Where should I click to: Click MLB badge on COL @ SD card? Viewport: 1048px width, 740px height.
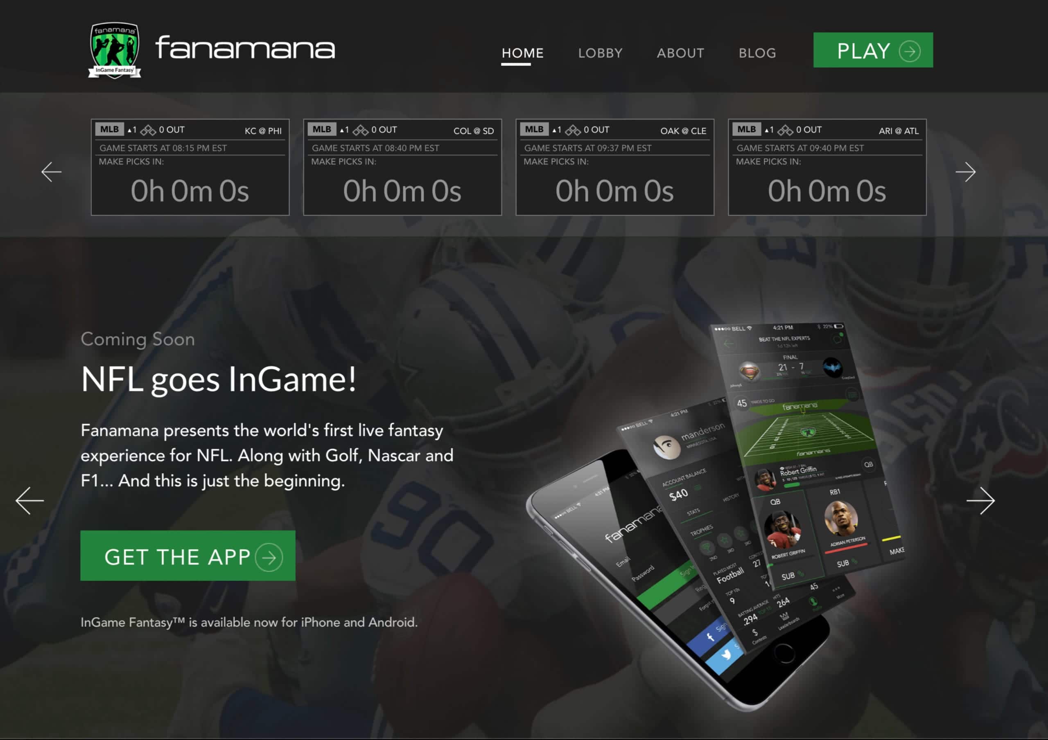tap(322, 130)
